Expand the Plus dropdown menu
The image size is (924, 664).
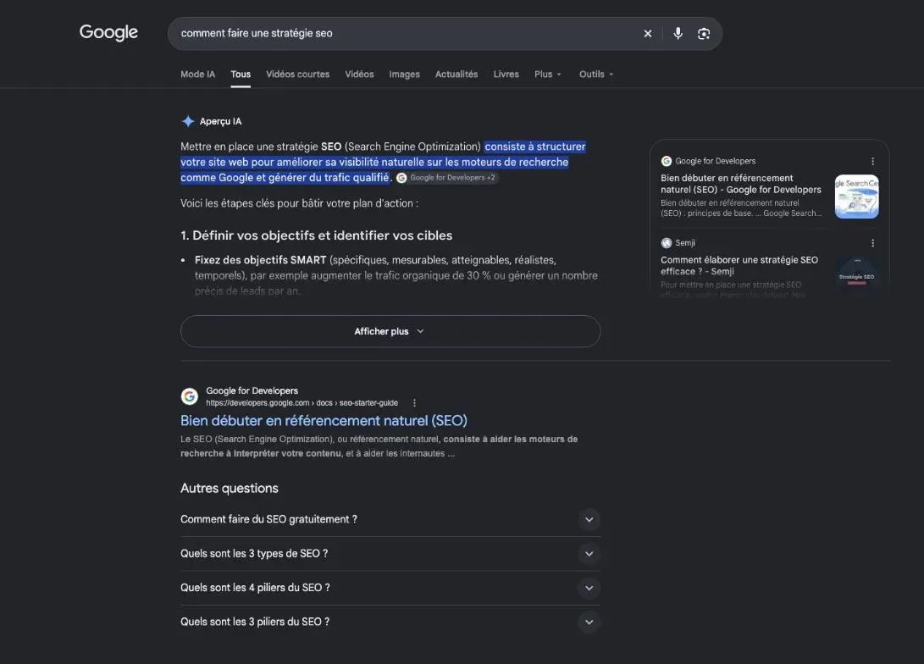pyautogui.click(x=547, y=75)
